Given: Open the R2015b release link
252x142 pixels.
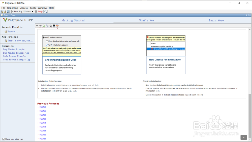Looking at the screenshot, I should coord(43,139).
